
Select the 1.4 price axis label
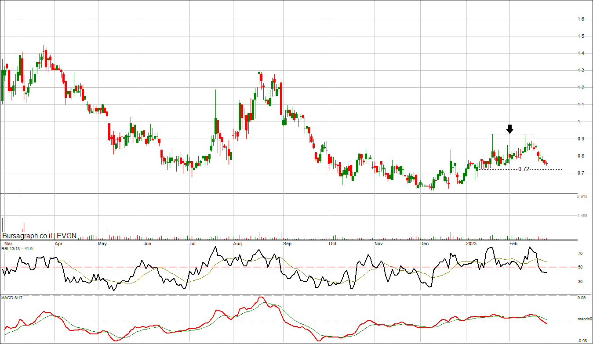tap(581, 54)
